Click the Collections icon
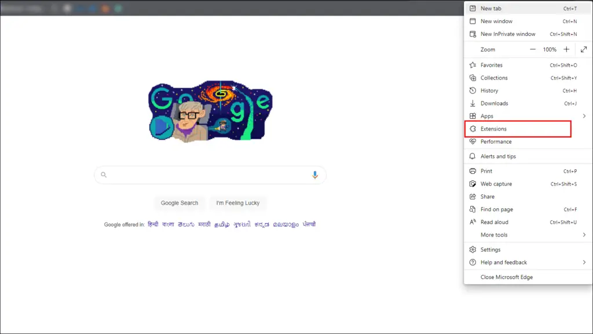 click(x=473, y=78)
